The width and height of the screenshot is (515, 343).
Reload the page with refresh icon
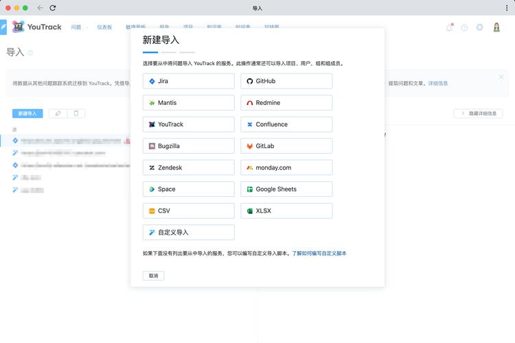pos(53,8)
